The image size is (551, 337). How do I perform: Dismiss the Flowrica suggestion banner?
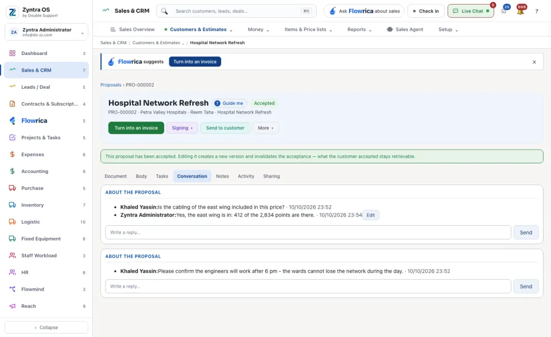coord(534,62)
